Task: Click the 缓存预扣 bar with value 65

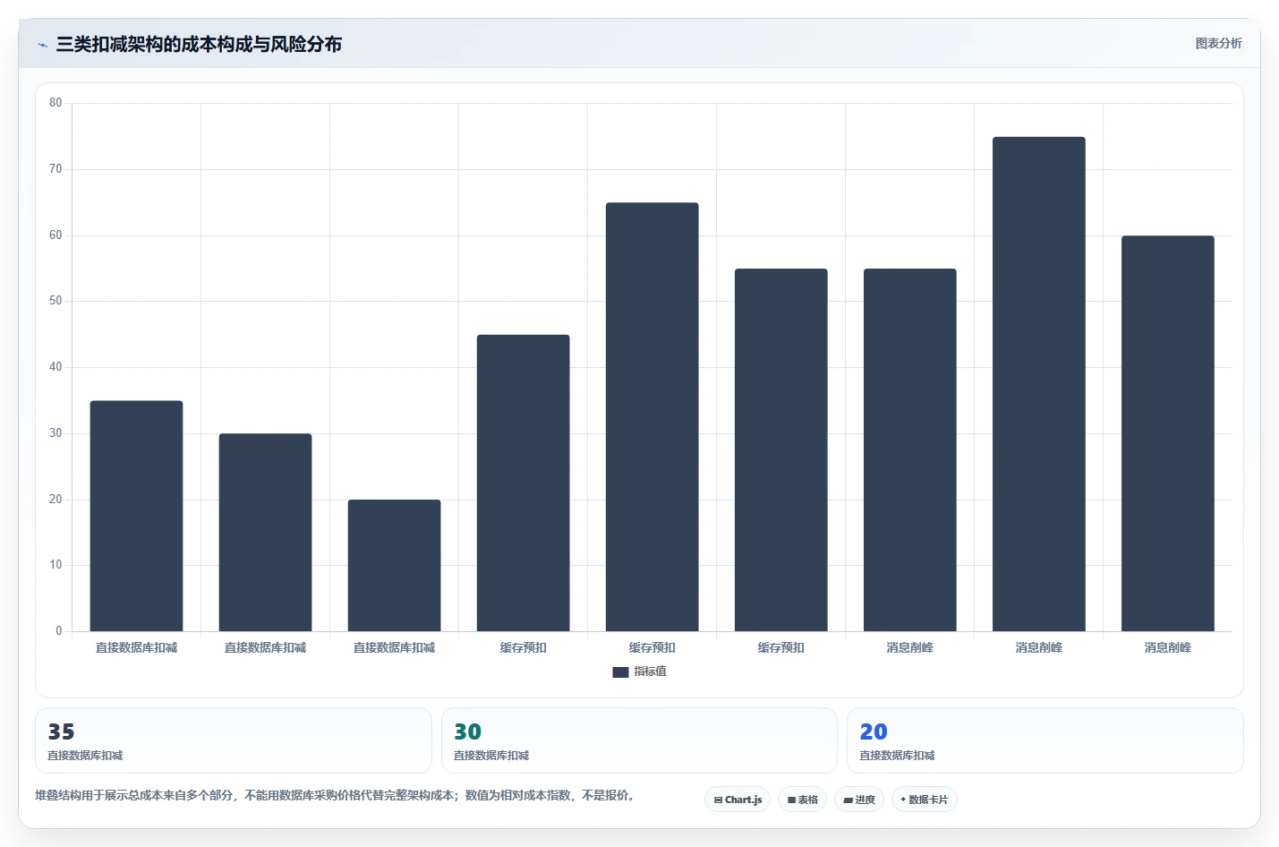Action: pos(652,417)
